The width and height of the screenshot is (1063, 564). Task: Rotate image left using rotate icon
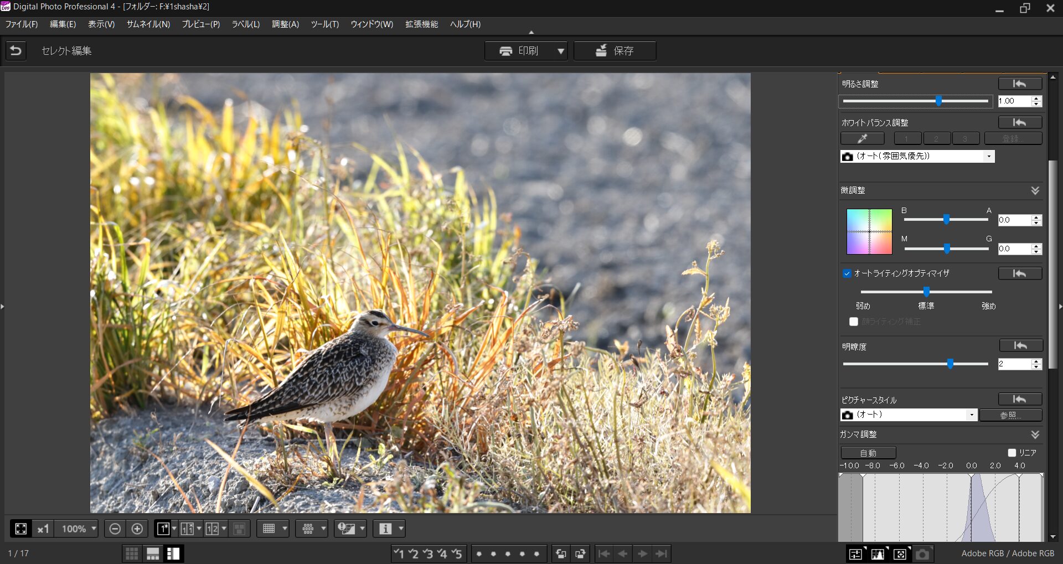click(x=561, y=553)
